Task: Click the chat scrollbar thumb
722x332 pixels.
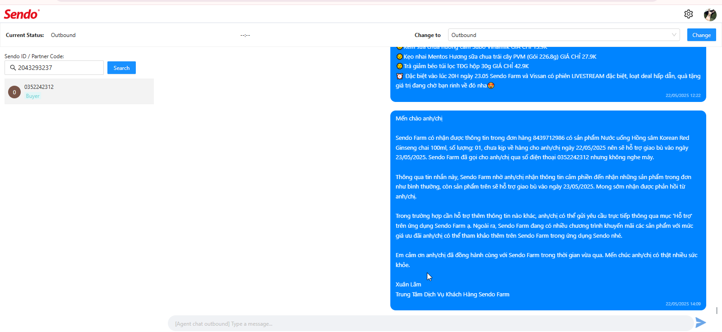Action: pos(717,310)
